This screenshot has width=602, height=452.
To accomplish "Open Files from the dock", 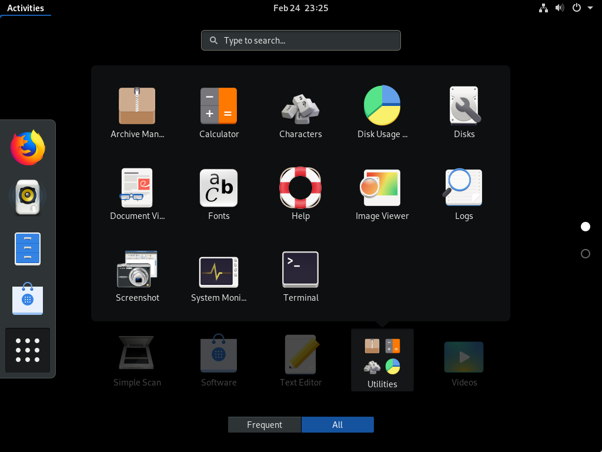I will [28, 249].
